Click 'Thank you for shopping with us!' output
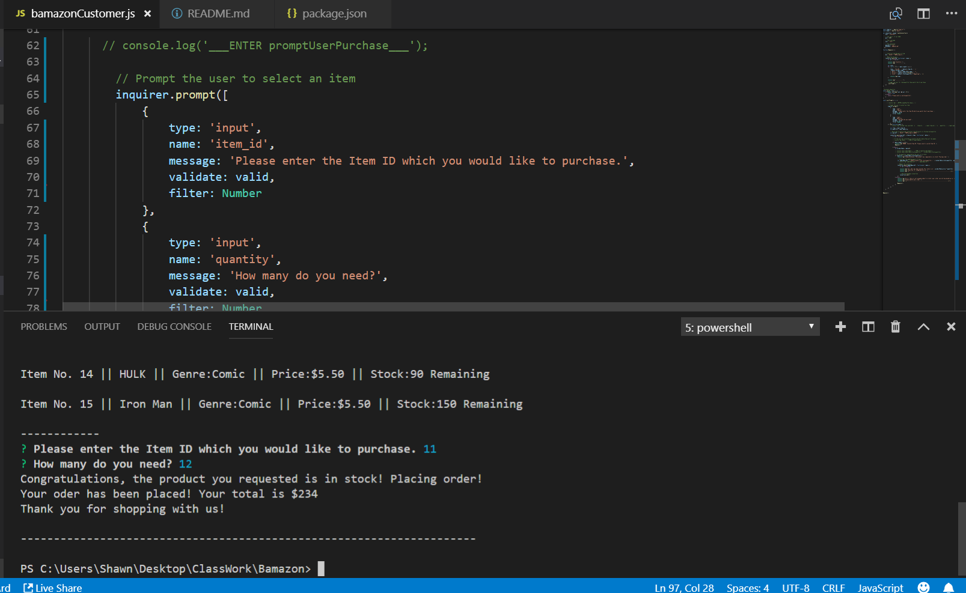The width and height of the screenshot is (966, 593). (x=122, y=508)
